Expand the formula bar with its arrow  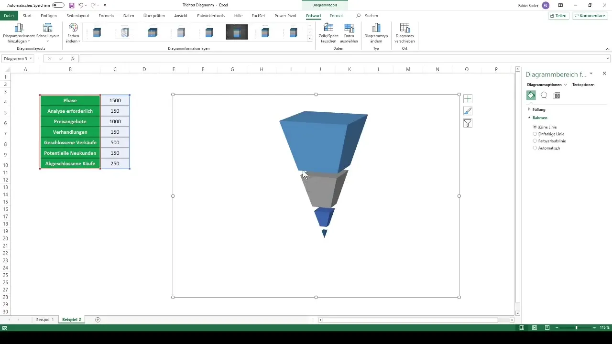tap(608, 59)
